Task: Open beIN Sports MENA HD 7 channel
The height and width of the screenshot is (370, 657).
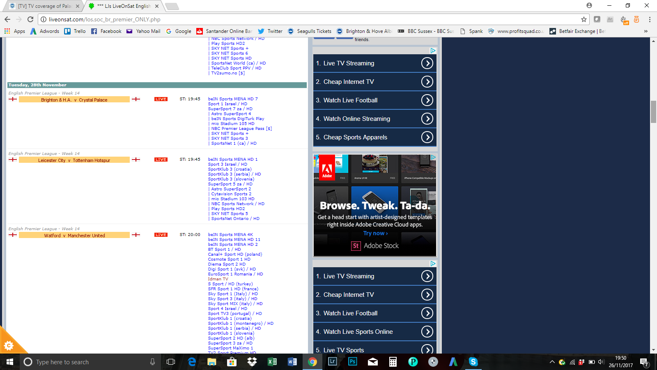Action: [x=233, y=99]
